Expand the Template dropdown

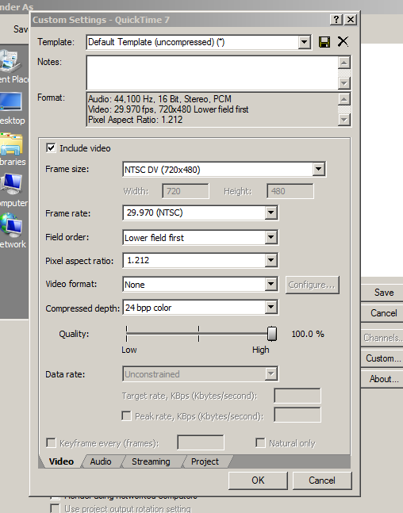304,42
